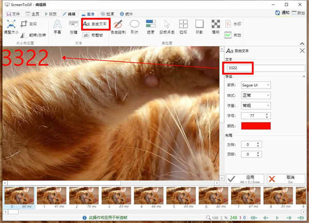Select frame 6 thumbnail

(x=213, y=198)
